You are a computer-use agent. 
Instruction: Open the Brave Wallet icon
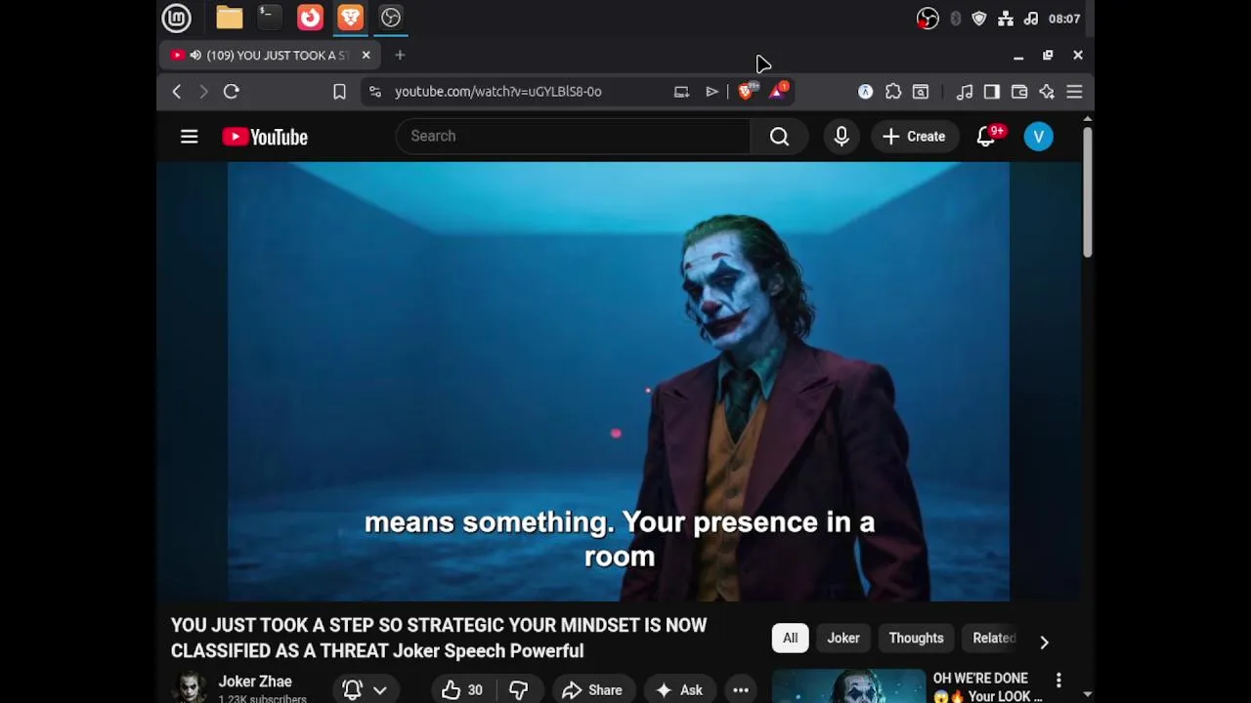click(1019, 92)
